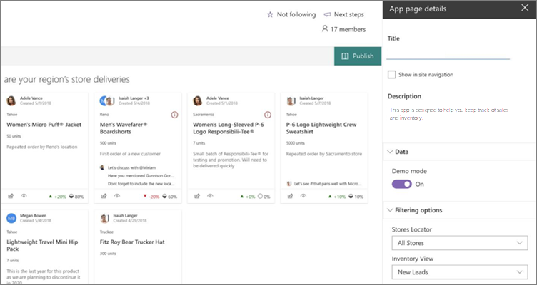Image resolution: width=537 pixels, height=285 pixels.
Task: Click share icon on Women's Micro Puff Jacket card
Action: click(11, 196)
